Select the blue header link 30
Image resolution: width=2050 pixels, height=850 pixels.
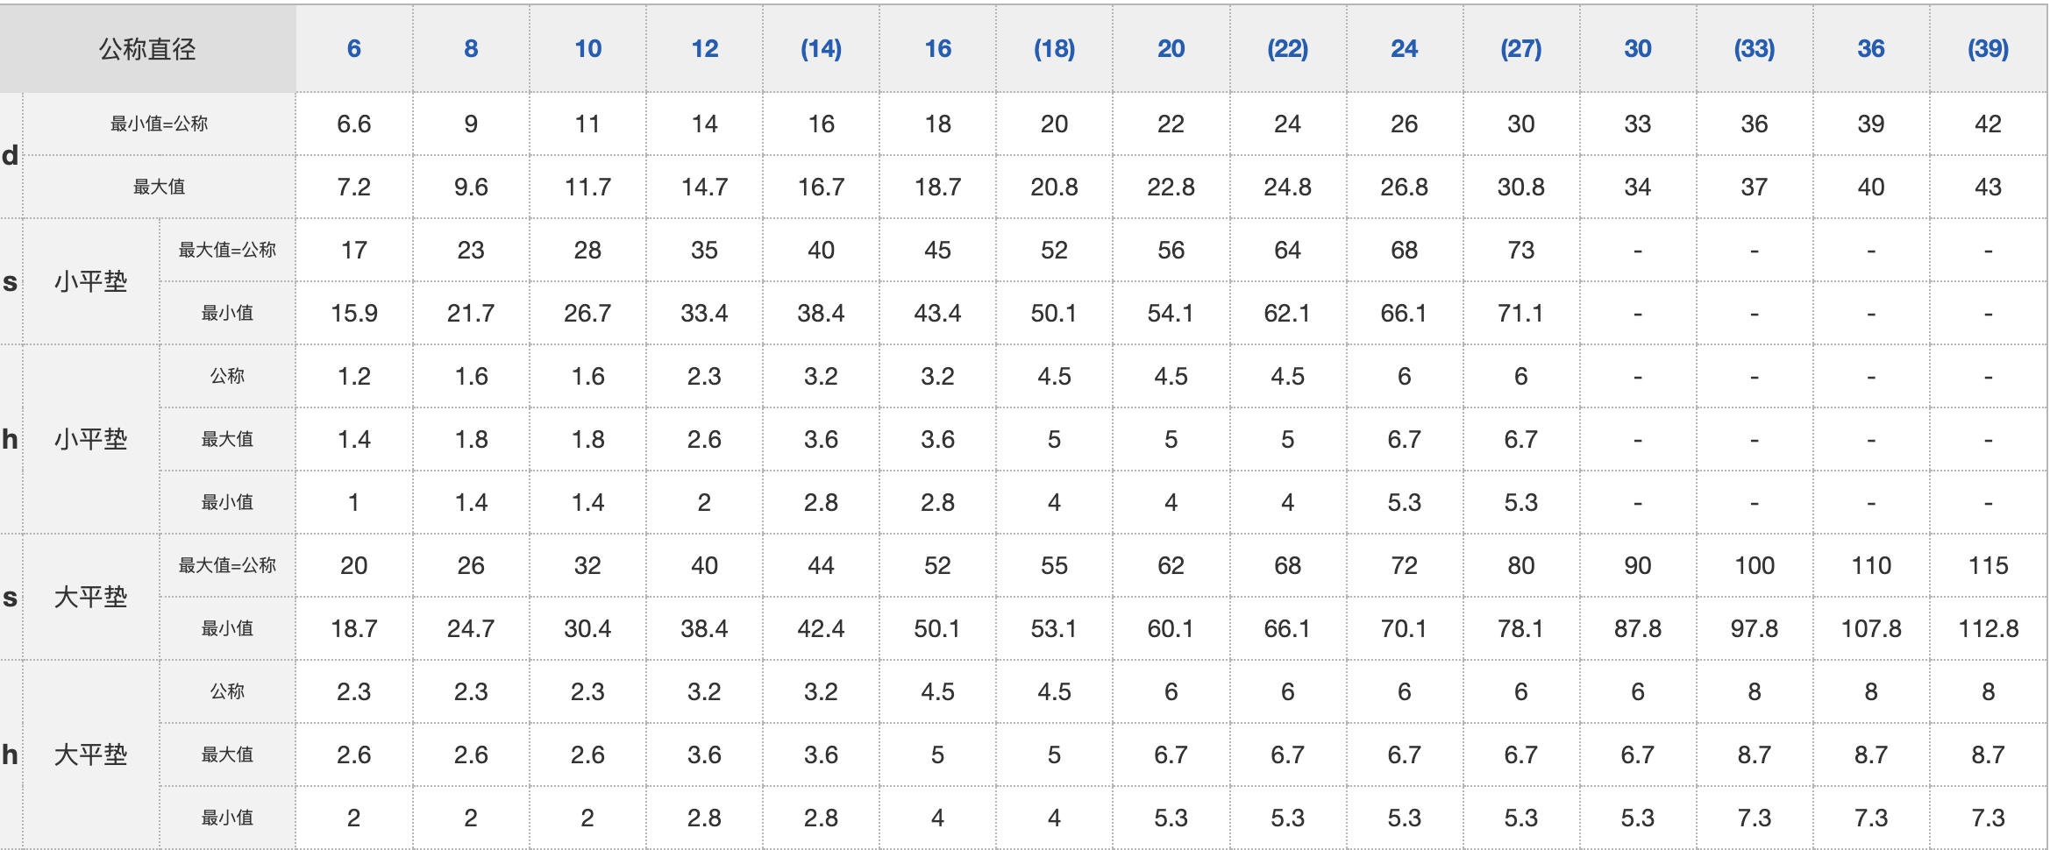pos(1637,49)
